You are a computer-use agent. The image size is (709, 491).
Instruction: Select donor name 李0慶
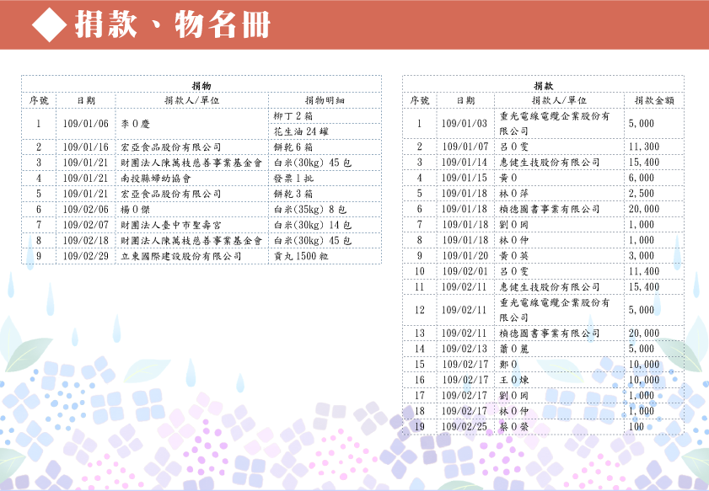click(x=136, y=123)
